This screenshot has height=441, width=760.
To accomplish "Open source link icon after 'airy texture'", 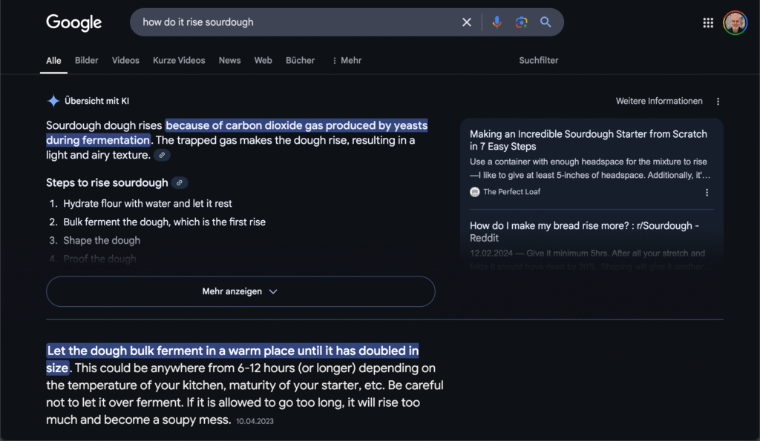I will coord(162,155).
